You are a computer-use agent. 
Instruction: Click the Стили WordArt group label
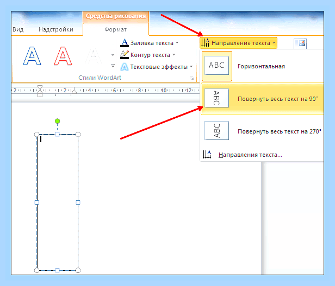(100, 78)
